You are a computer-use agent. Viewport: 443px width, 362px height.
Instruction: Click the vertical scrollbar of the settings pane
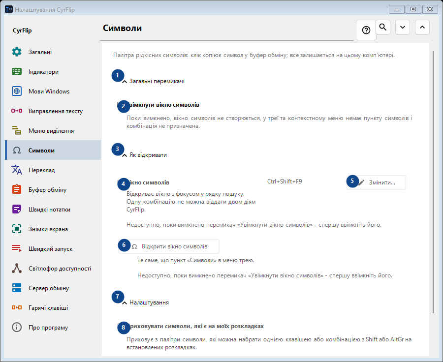(x=433, y=182)
